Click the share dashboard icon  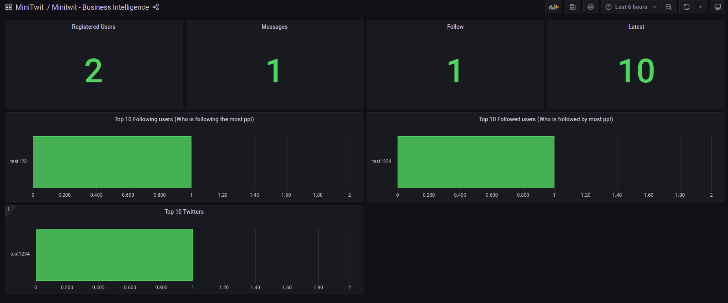[156, 7]
